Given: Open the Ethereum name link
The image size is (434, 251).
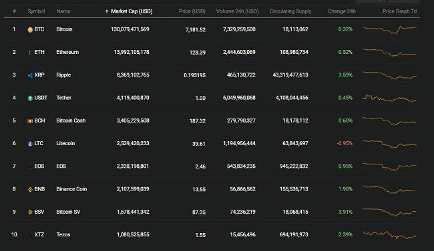Looking at the screenshot, I should 67,52.
